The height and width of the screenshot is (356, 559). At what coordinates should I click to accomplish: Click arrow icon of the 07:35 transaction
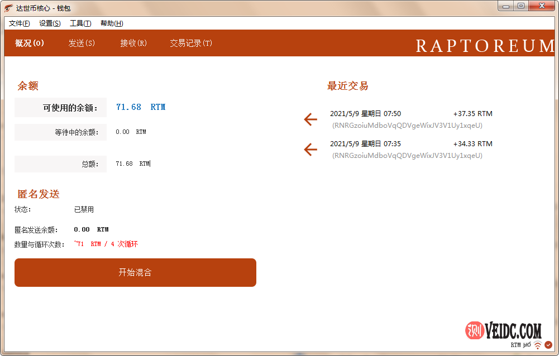pyautogui.click(x=310, y=150)
